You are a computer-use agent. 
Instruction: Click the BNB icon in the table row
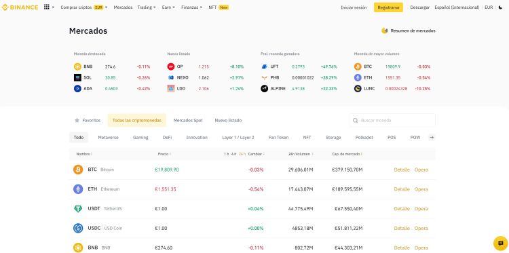point(78,248)
